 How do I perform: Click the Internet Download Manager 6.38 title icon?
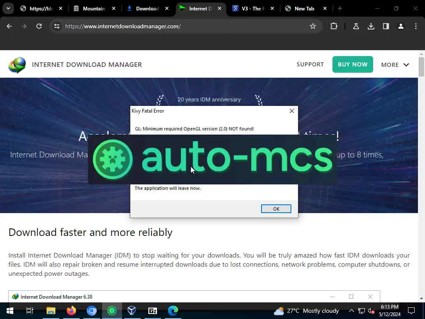click(x=15, y=297)
